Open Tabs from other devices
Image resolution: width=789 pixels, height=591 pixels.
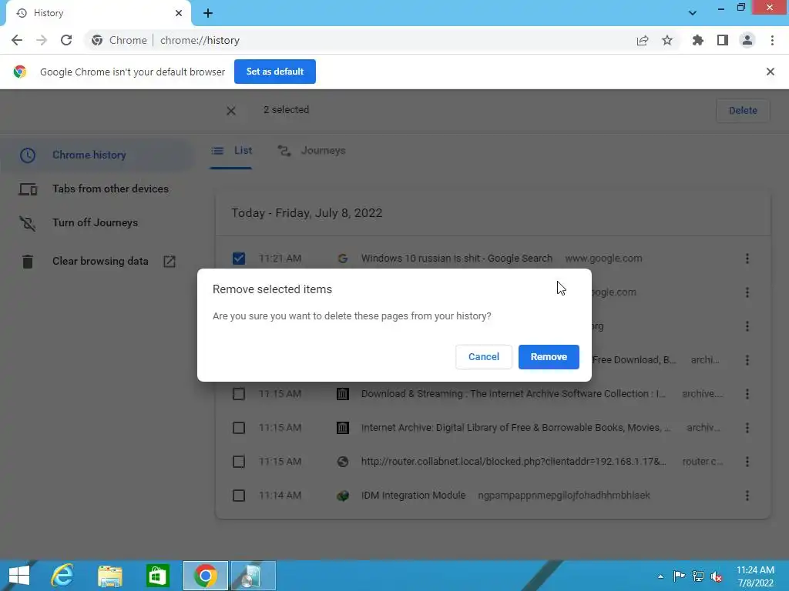pyautogui.click(x=96, y=189)
